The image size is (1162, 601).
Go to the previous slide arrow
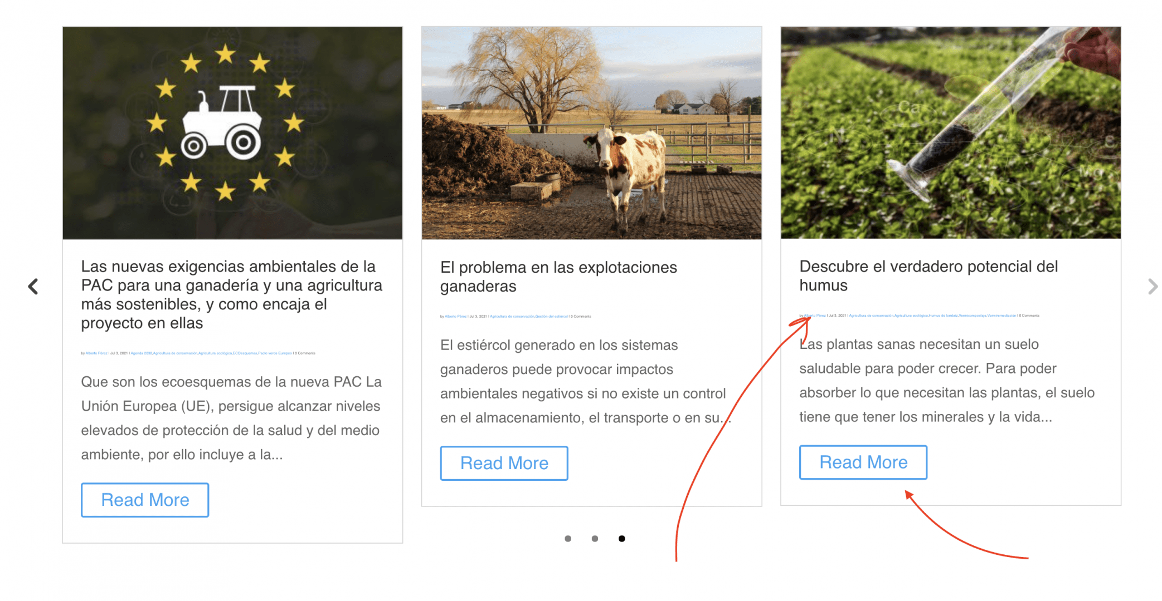click(x=33, y=287)
